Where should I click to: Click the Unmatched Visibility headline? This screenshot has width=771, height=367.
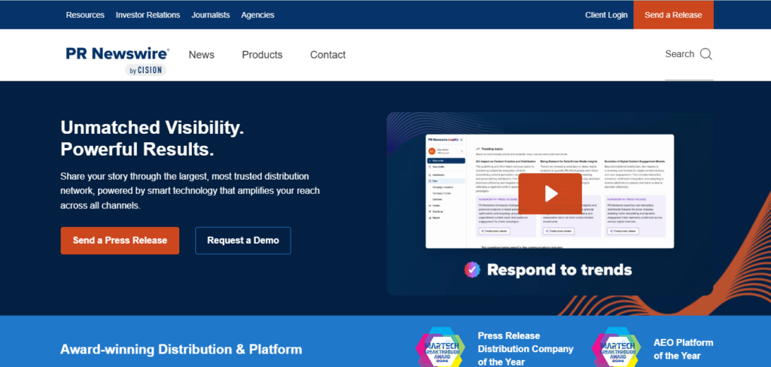pos(152,138)
